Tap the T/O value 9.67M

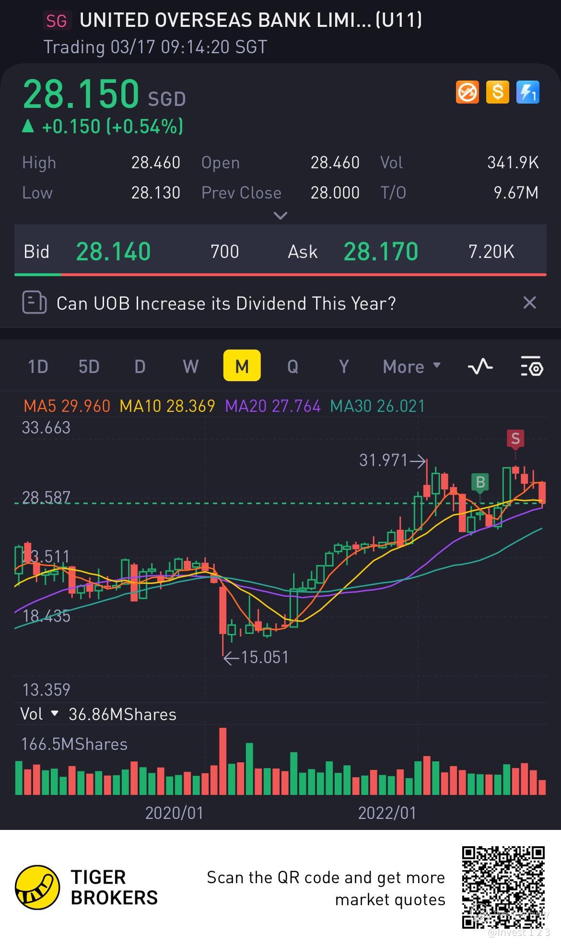tap(516, 193)
